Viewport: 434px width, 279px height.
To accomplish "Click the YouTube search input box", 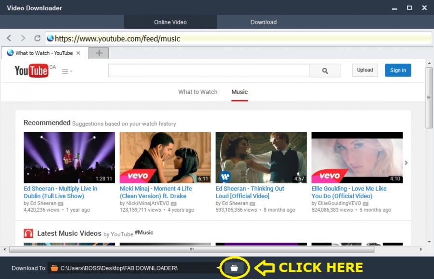I will [x=209, y=70].
